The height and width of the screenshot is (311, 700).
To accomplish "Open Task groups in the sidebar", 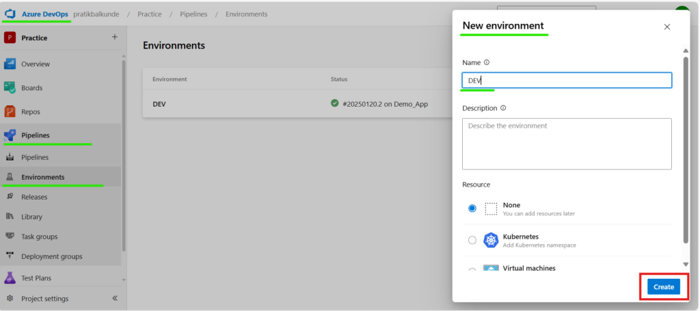I will point(39,236).
